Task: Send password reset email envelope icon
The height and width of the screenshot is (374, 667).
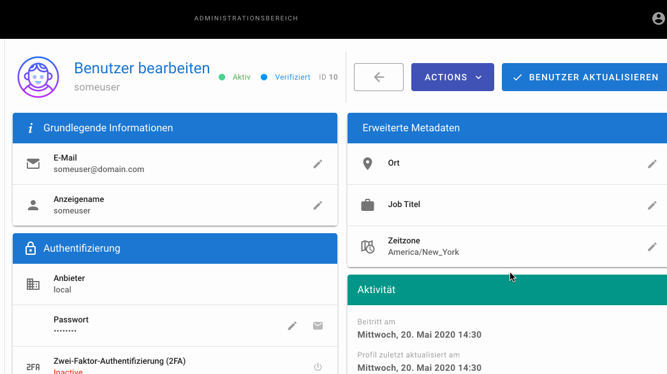Action: tap(318, 326)
